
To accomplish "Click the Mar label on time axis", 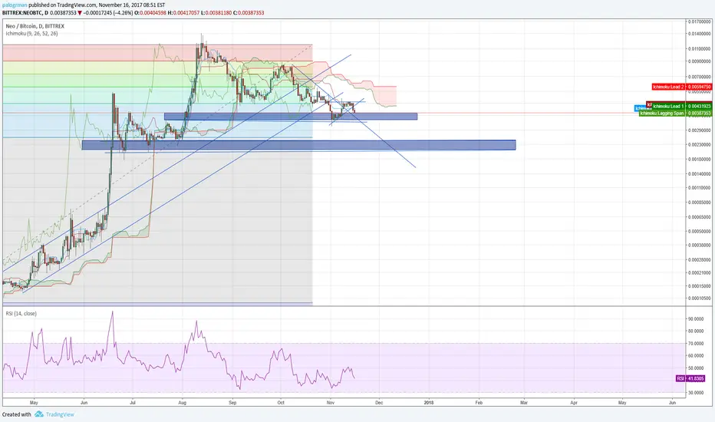I will point(525,403).
